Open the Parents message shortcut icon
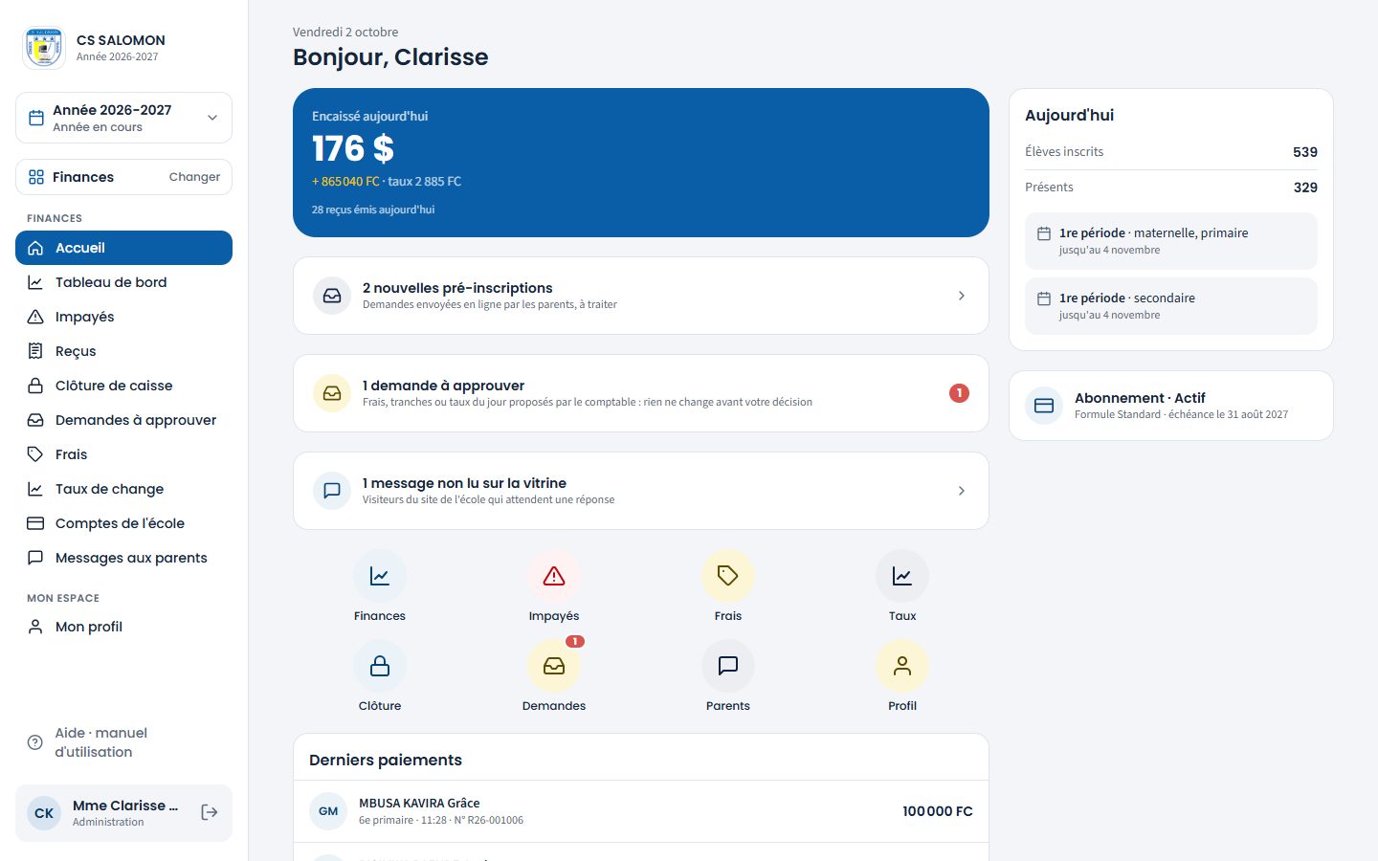 [x=728, y=666]
